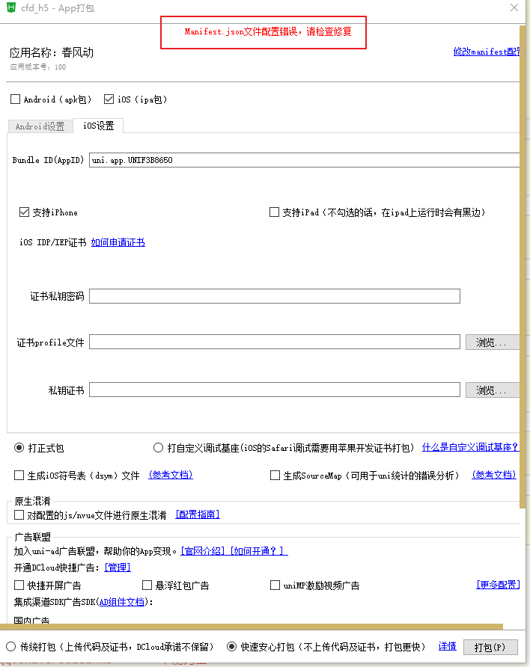The height and width of the screenshot is (667, 530).
Task: Click the horizontal scrollbar at the bottom
Action: tap(252, 627)
